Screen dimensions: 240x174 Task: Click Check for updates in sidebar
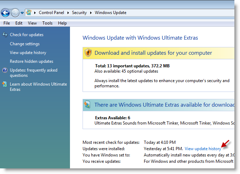tap(27, 35)
